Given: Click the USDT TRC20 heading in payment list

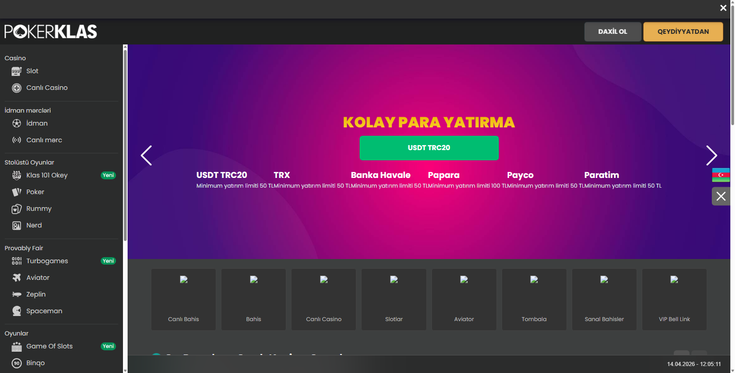Looking at the screenshot, I should [x=222, y=175].
